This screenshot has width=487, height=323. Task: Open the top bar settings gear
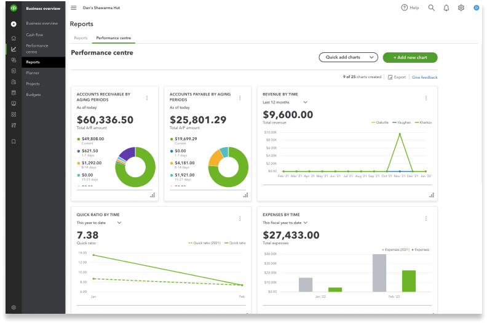[461, 8]
